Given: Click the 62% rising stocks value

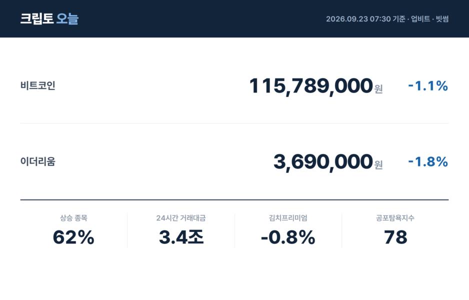Looking at the screenshot, I should pos(73,237).
